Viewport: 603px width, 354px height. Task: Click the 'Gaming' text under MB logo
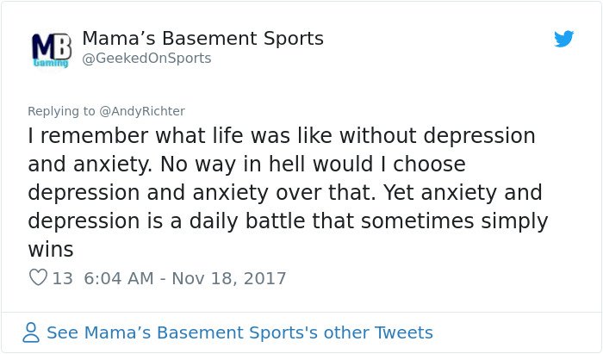(x=51, y=63)
